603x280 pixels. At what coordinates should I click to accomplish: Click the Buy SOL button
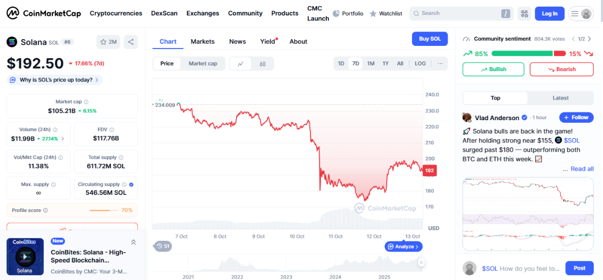(x=430, y=39)
